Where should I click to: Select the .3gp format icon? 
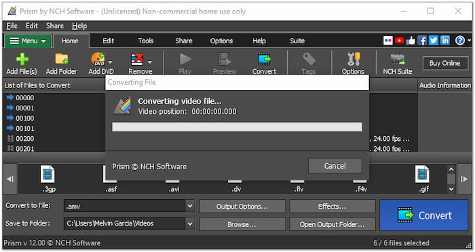pos(47,173)
